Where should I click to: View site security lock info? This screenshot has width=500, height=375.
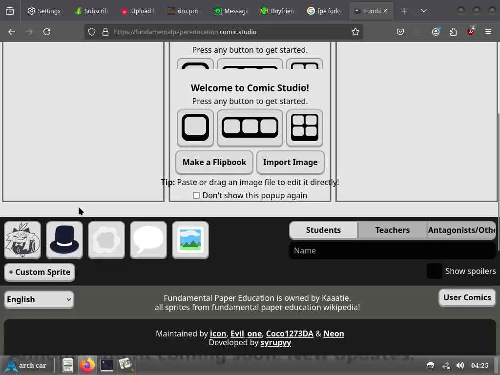tap(105, 32)
